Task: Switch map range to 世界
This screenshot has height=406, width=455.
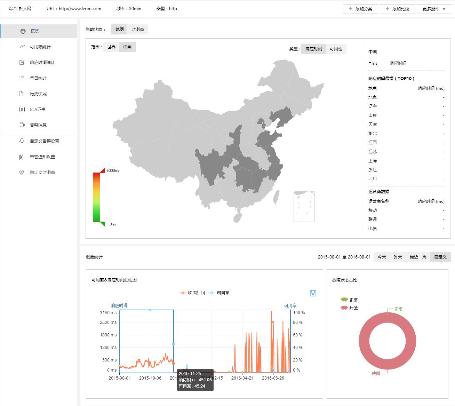Action: coord(111,47)
